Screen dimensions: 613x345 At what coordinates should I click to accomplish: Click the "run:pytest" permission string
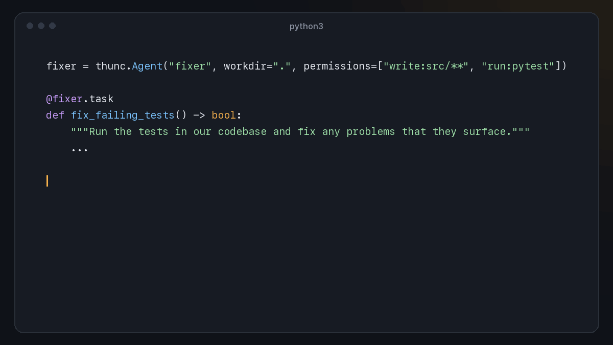coord(518,66)
